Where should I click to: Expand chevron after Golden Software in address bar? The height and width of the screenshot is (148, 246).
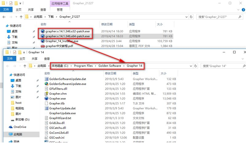[x=124, y=66]
